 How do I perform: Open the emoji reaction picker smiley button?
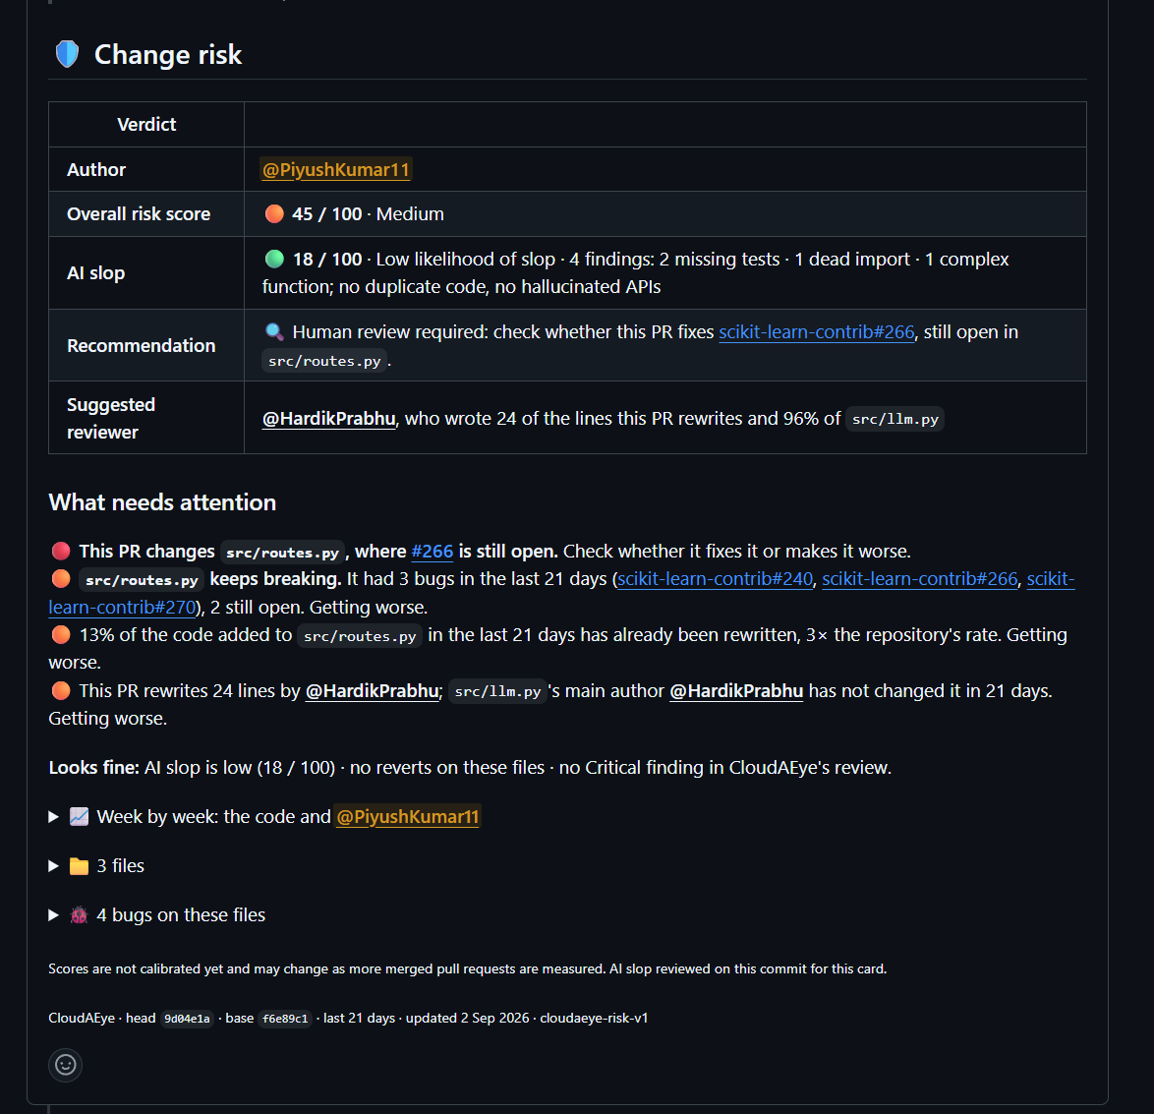pyautogui.click(x=66, y=1065)
